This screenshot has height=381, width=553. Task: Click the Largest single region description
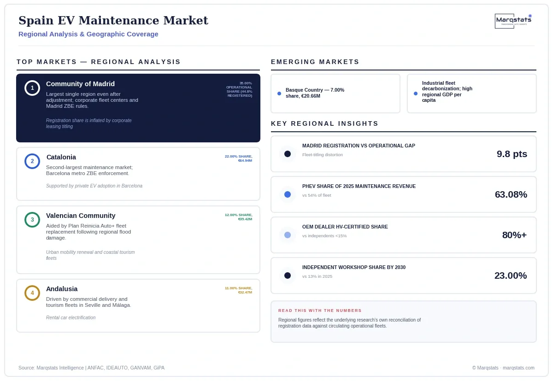click(92, 100)
